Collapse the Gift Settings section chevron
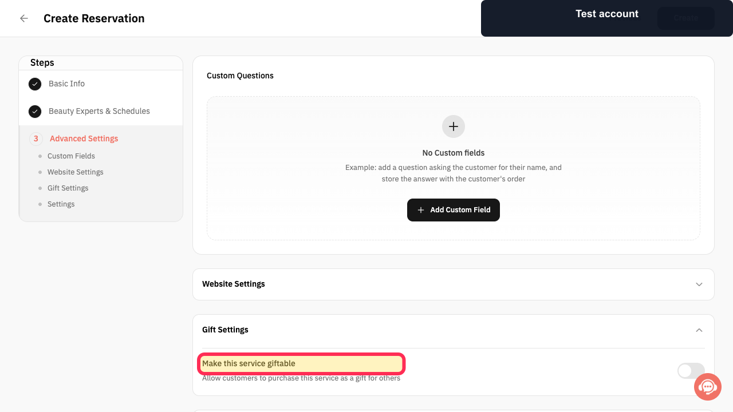The height and width of the screenshot is (412, 733). pyautogui.click(x=699, y=330)
